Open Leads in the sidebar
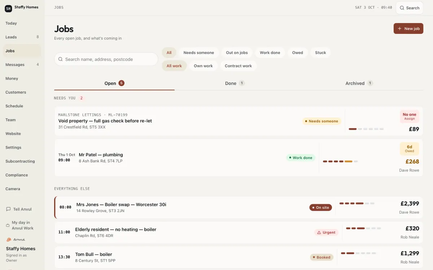The image size is (433, 270). point(22,37)
